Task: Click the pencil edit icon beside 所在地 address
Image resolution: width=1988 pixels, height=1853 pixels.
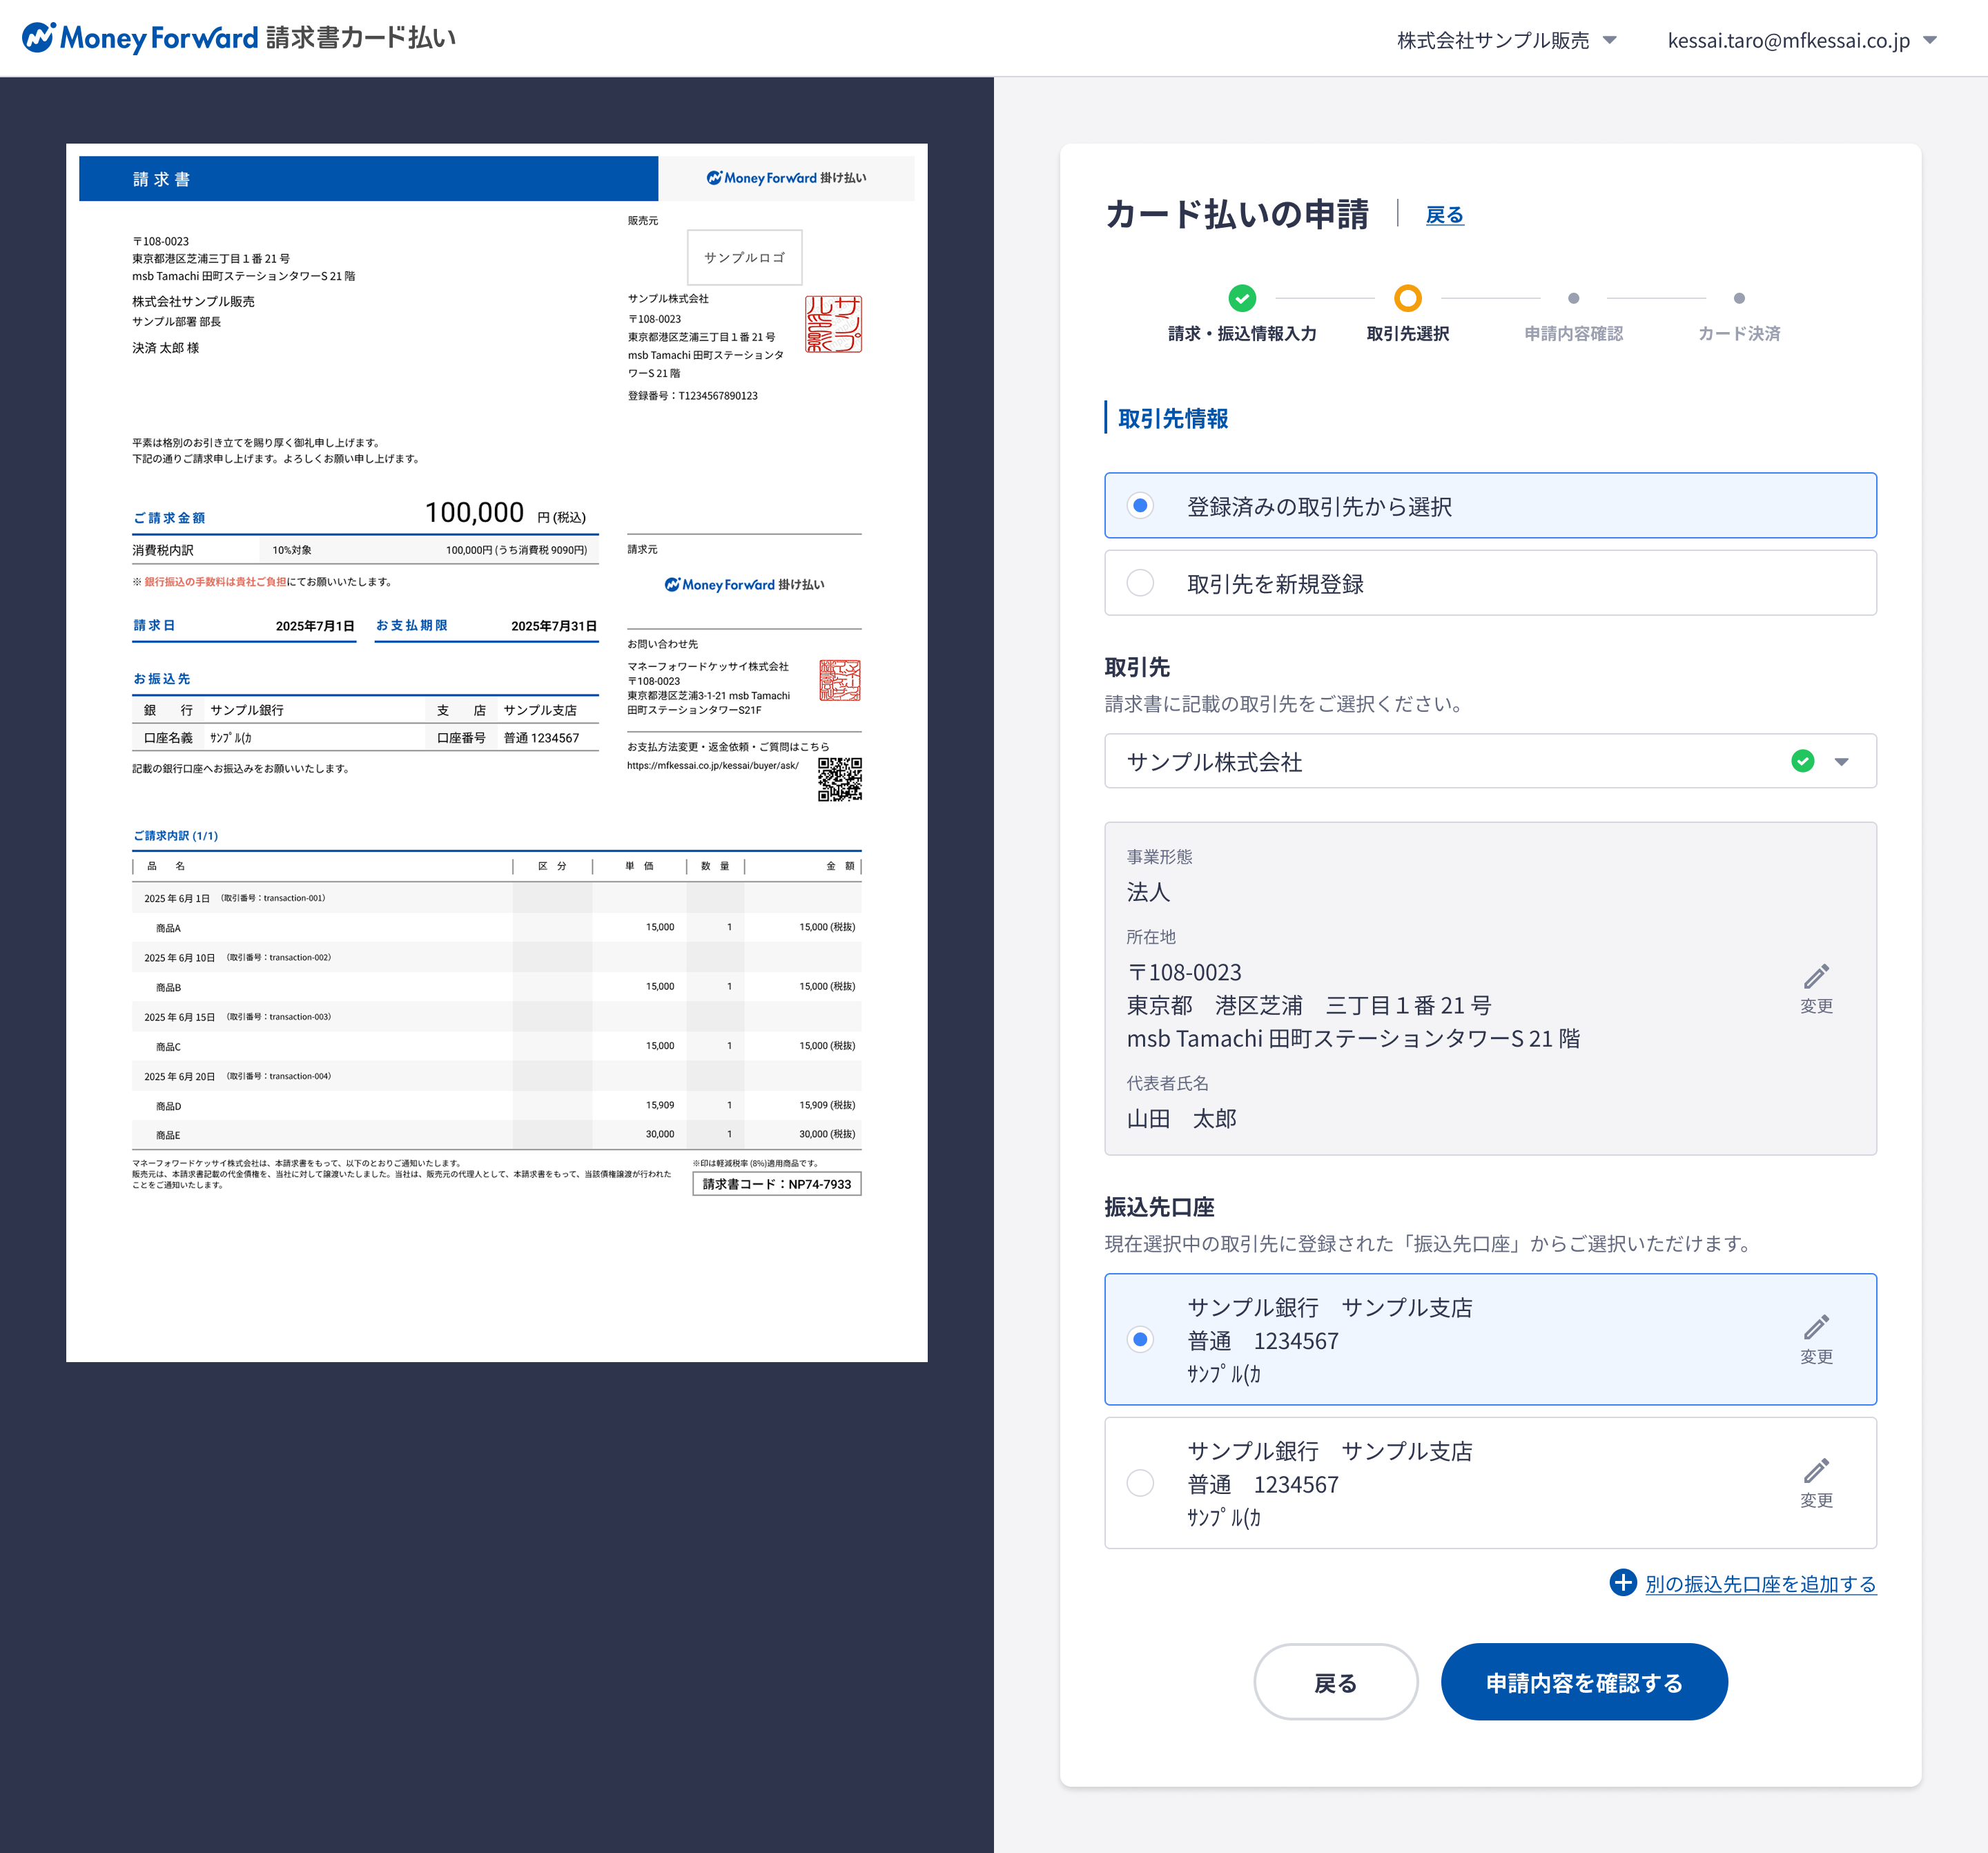Action: pyautogui.click(x=1816, y=976)
